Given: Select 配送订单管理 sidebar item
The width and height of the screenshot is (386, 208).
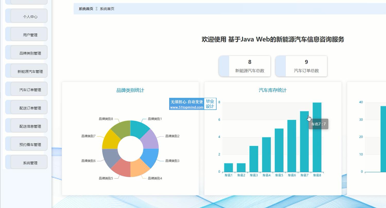Looking at the screenshot, I should 30,108.
